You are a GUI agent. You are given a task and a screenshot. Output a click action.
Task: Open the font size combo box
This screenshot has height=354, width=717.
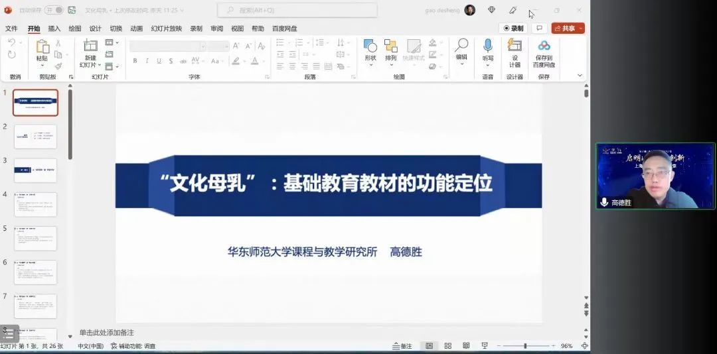(218, 46)
